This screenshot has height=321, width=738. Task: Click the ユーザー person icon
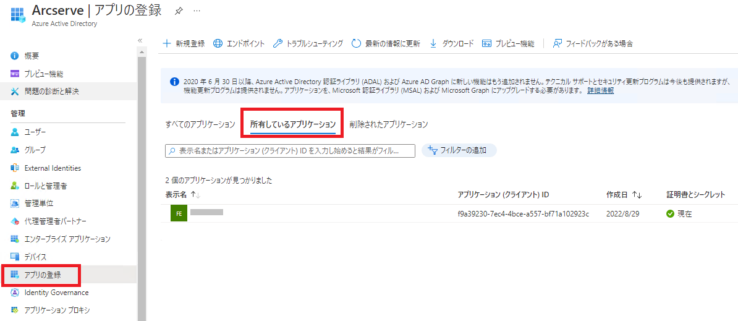(x=15, y=132)
